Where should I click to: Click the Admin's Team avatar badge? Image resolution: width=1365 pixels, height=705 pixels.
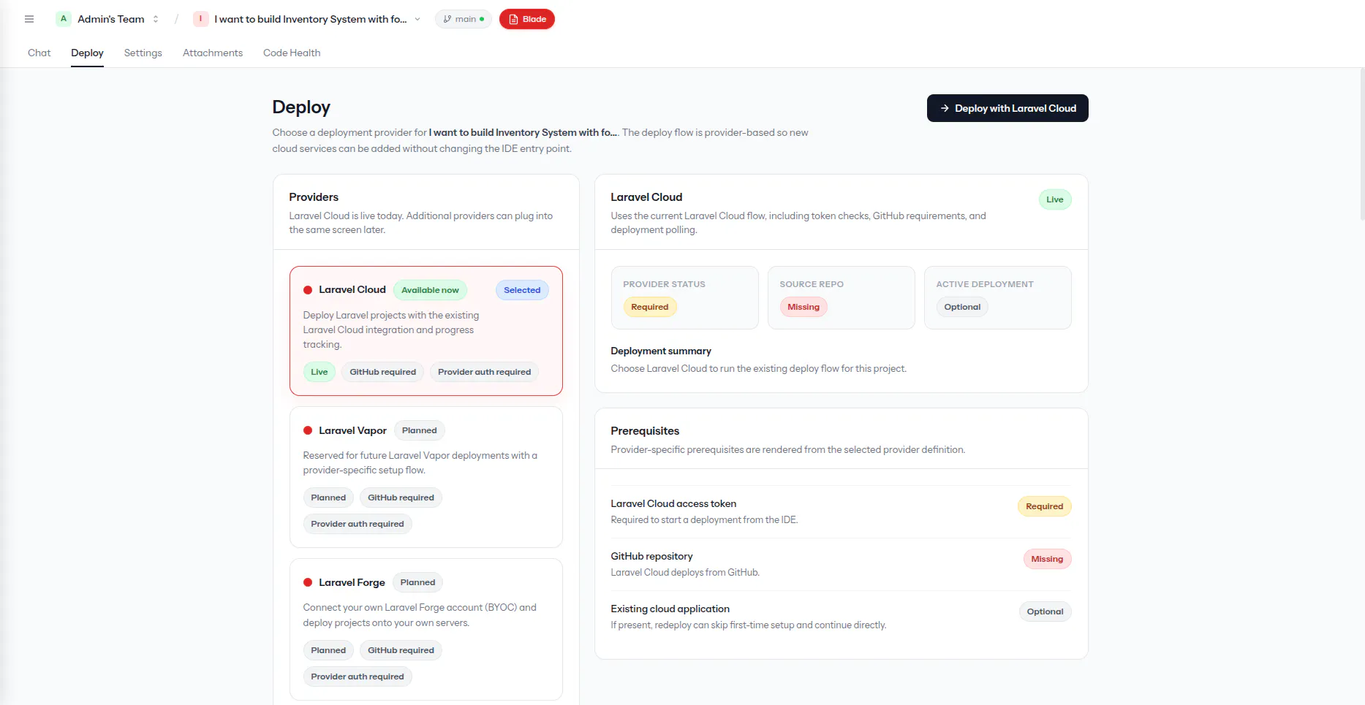pyautogui.click(x=64, y=19)
